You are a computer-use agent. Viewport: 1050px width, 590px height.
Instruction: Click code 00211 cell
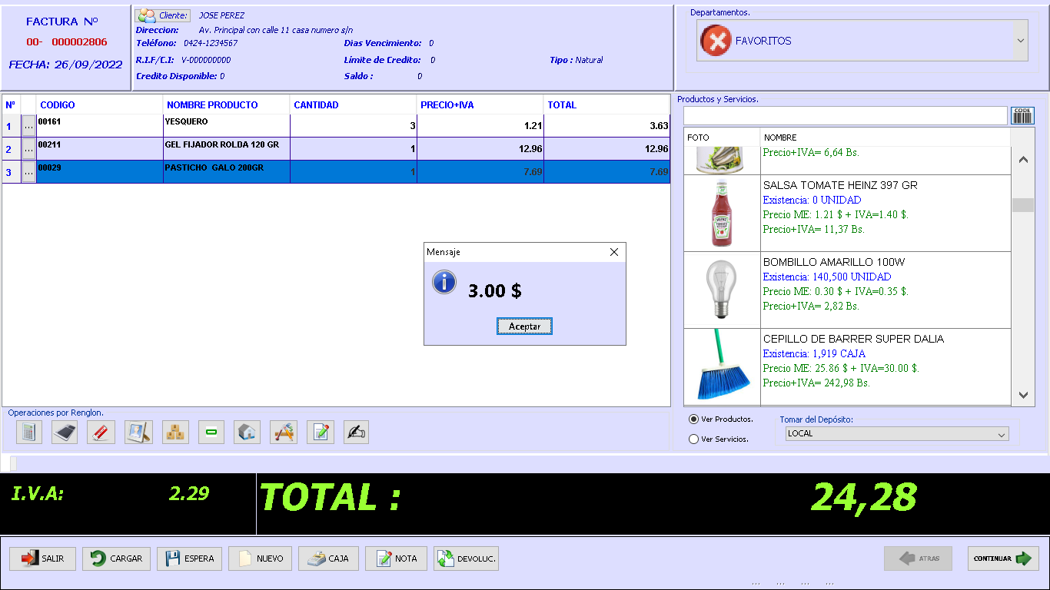(100, 149)
